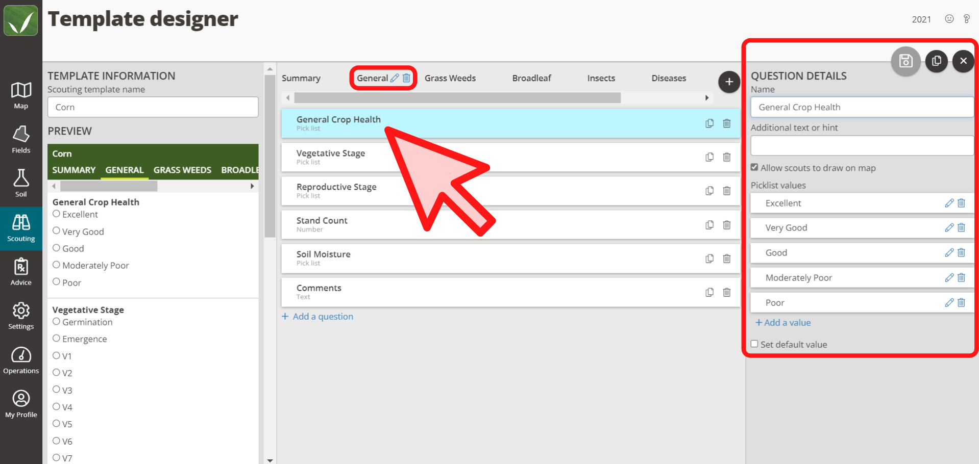Click the Additional text or hint field

[862, 145]
